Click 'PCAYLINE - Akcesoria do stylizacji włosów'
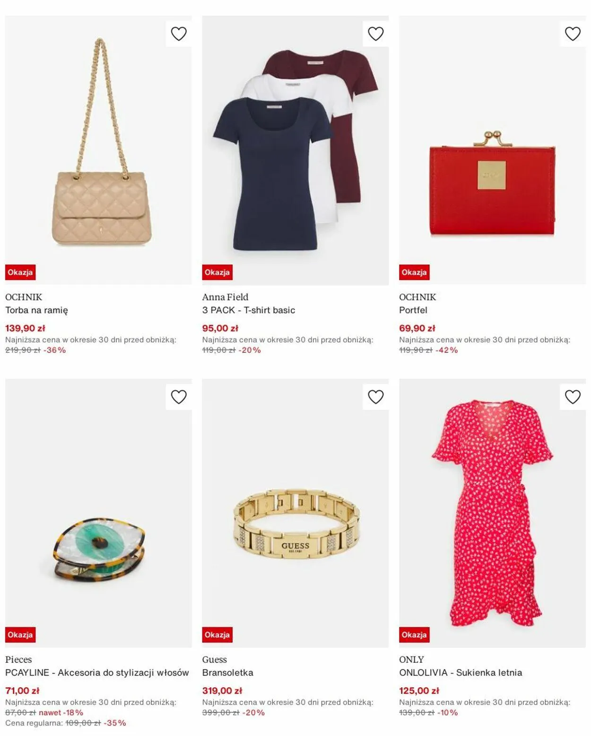591x736 pixels. (x=97, y=673)
